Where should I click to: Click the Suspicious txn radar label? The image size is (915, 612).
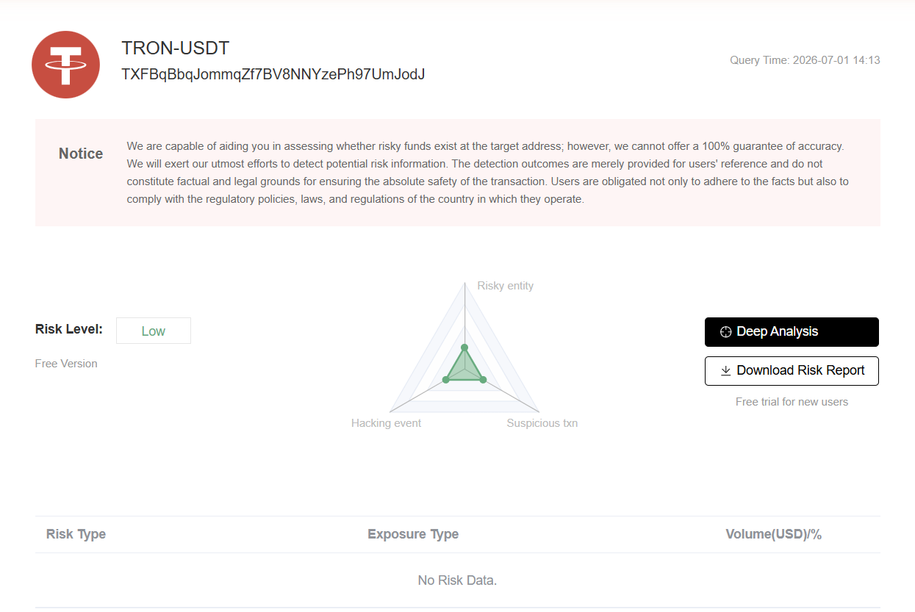(x=542, y=423)
